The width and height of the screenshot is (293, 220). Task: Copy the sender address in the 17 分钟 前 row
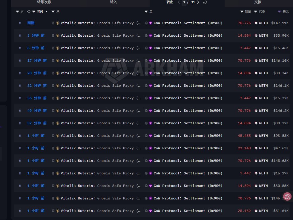tap(53, 61)
